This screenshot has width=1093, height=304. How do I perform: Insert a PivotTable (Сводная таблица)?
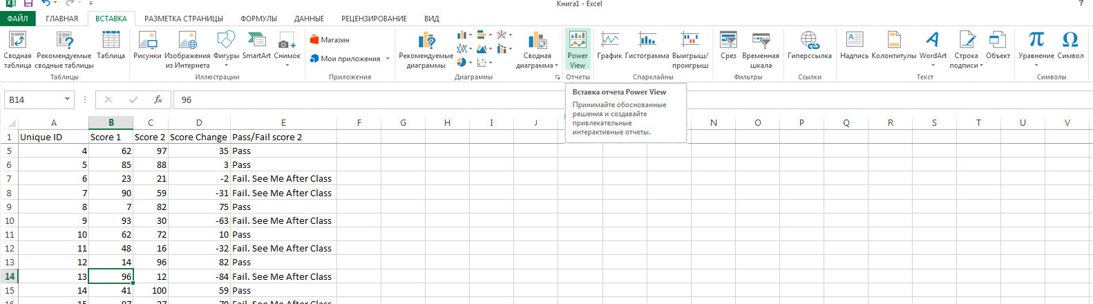tap(17, 48)
